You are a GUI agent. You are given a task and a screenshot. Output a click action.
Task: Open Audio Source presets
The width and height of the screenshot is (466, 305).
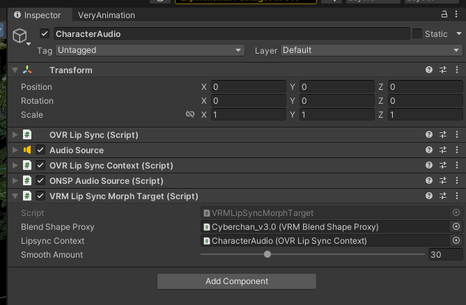[x=443, y=150]
